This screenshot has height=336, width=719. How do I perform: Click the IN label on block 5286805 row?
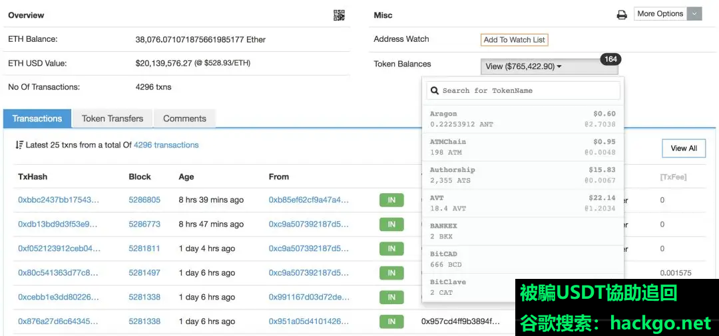point(391,200)
